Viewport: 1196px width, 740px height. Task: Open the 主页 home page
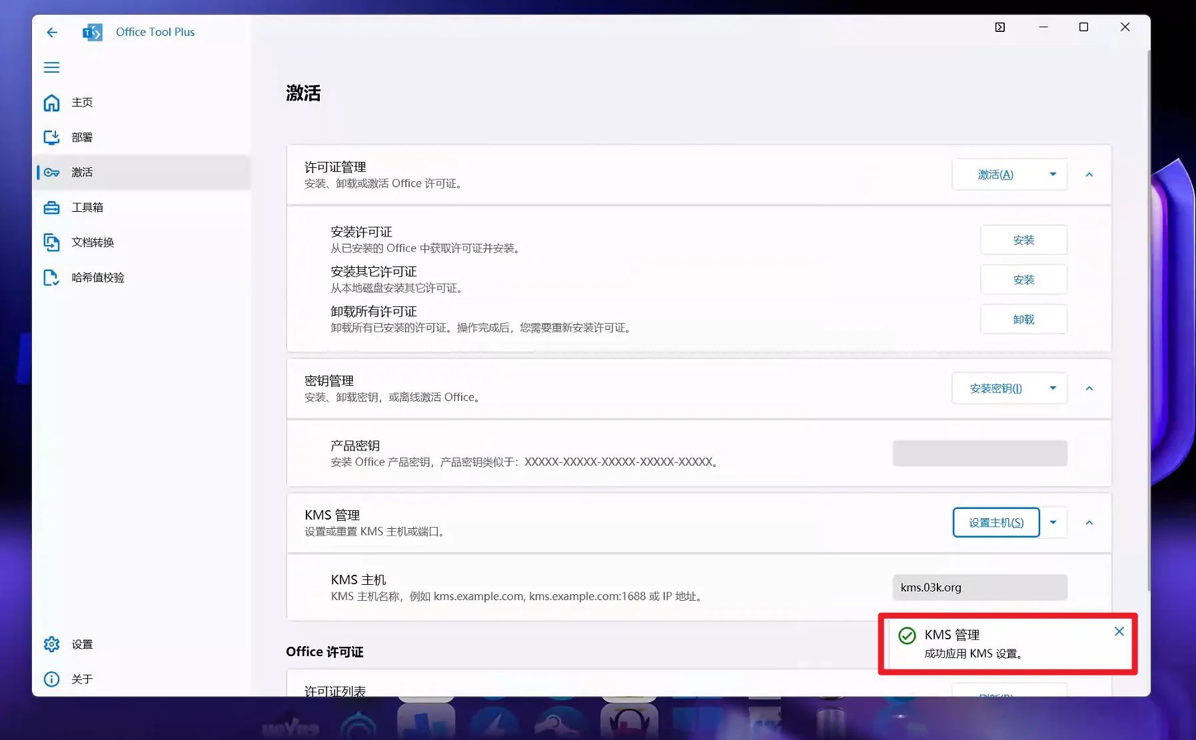[141, 103]
